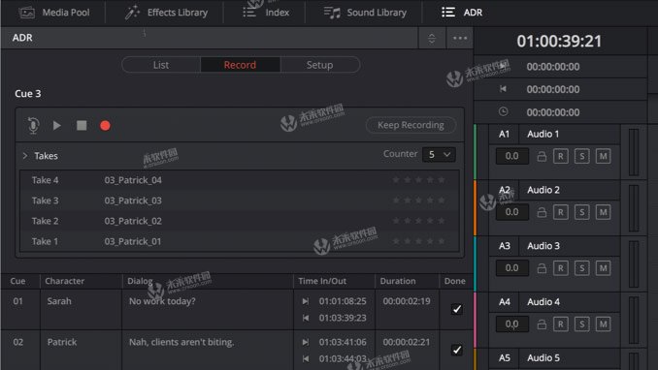This screenshot has height=370, width=658.
Task: Select the Audio 3 track name
Action: click(x=543, y=246)
